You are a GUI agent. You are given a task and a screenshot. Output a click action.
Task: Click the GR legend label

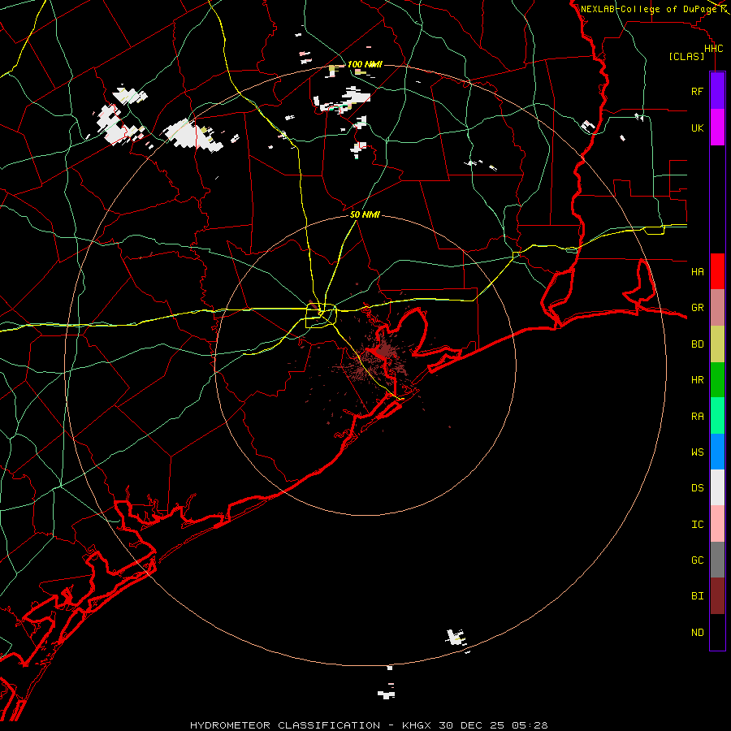click(697, 308)
